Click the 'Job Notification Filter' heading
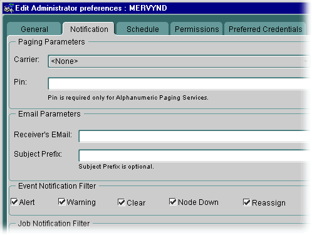This screenshot has width=312, height=235. tap(54, 224)
